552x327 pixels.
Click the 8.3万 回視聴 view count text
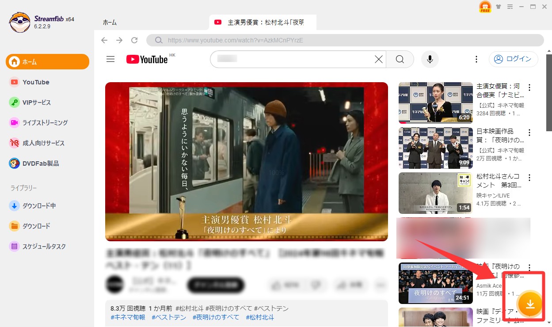click(128, 308)
